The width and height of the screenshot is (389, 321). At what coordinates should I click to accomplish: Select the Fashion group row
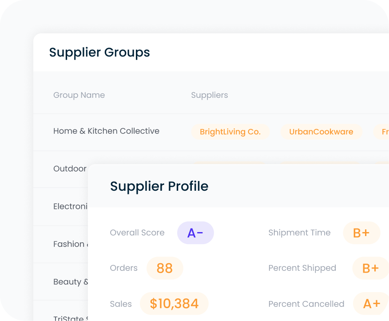70,244
